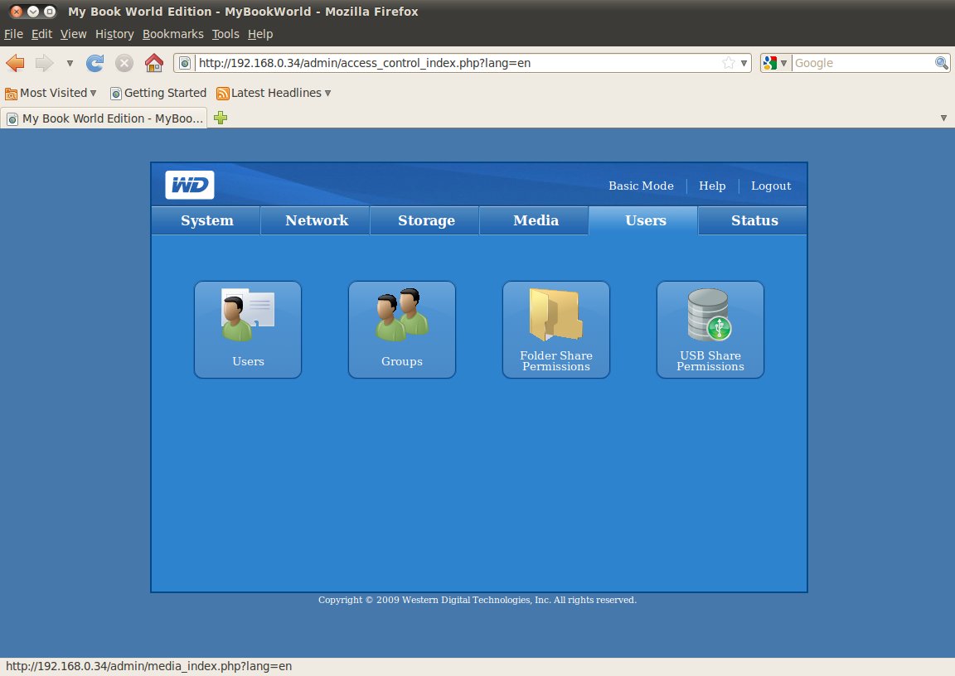This screenshot has height=676, width=955.
Task: Bookmark page with star icon
Action: pos(728,63)
